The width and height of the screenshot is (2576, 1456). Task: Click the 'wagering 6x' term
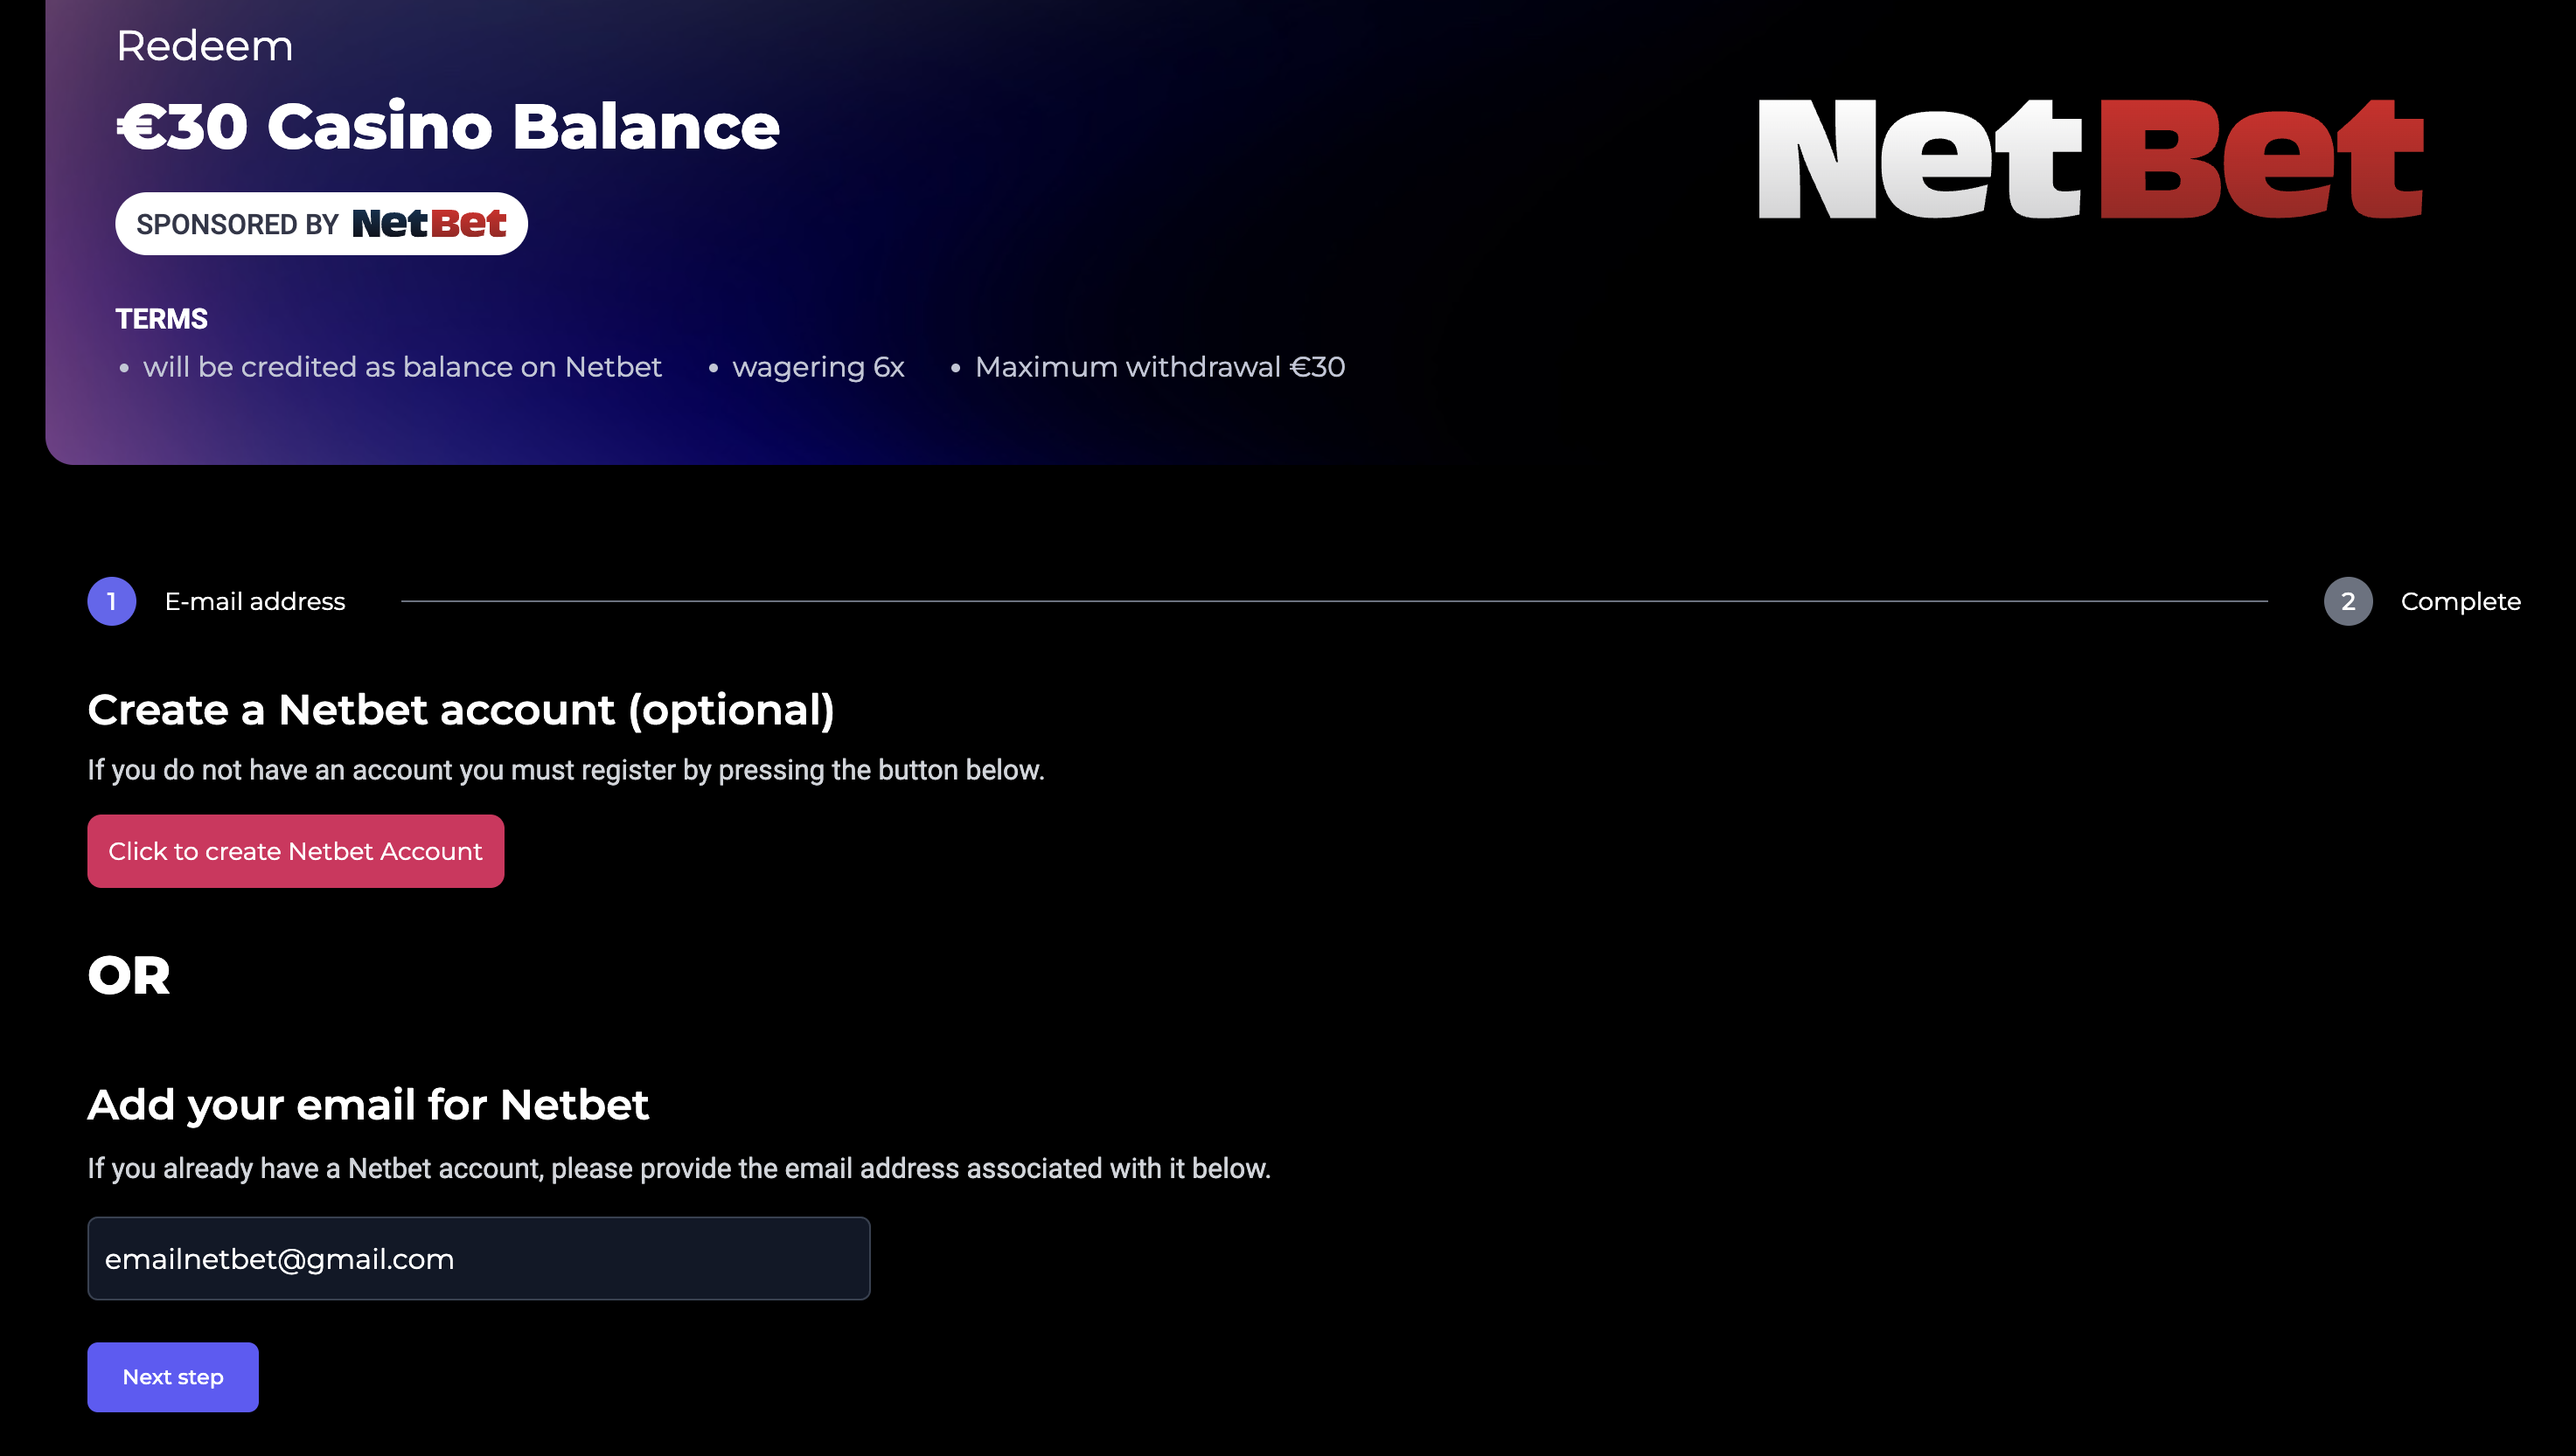coord(818,367)
